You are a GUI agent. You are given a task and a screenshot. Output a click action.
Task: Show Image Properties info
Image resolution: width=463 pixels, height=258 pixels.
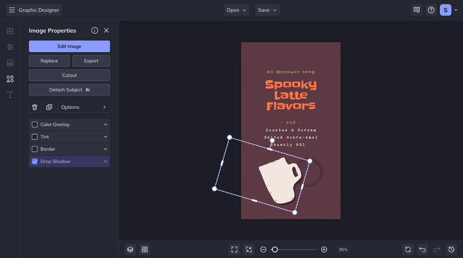pos(95,30)
